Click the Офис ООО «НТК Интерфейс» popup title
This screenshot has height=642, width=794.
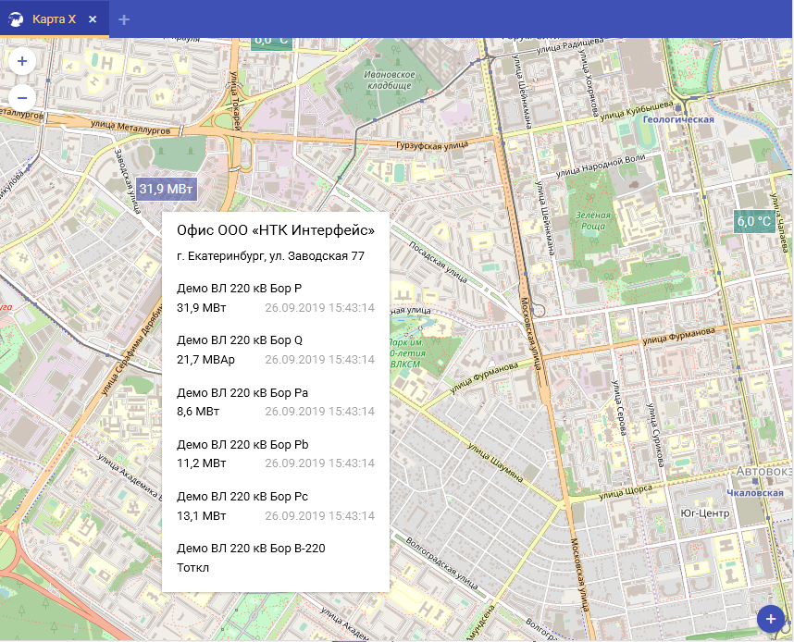pyautogui.click(x=275, y=230)
